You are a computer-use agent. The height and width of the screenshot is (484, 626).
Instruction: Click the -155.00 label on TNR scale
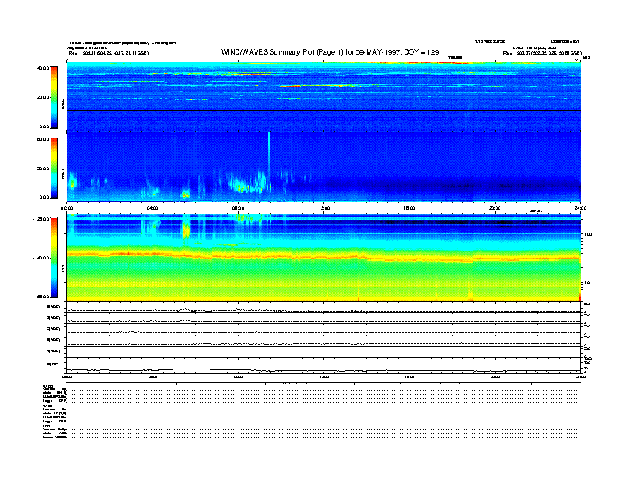[x=41, y=297]
